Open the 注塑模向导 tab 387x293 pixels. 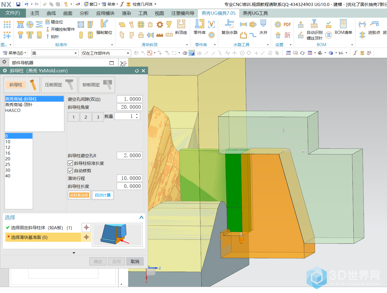(183, 13)
